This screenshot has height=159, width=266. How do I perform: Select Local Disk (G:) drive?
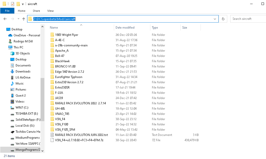click(22, 126)
